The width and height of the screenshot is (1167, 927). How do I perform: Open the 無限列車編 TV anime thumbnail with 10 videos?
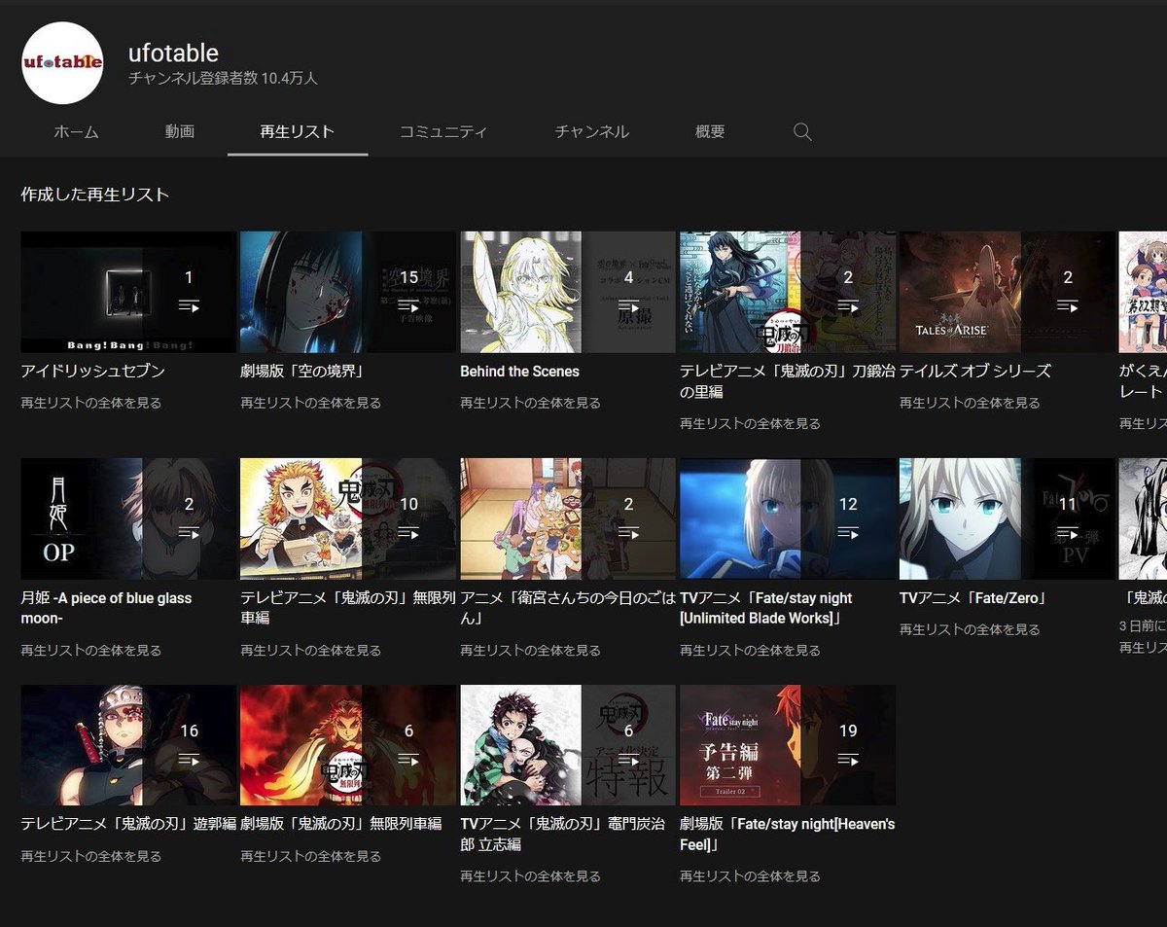(348, 518)
